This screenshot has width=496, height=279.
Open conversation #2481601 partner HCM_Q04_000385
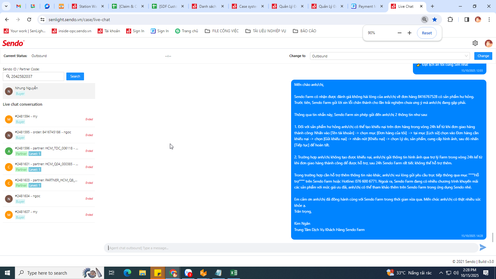[49, 167]
